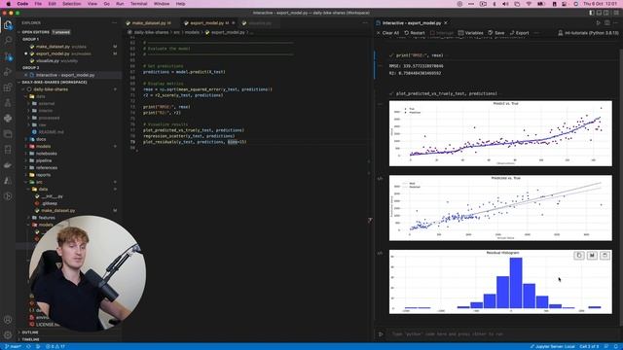Expand the features folder

(47, 218)
